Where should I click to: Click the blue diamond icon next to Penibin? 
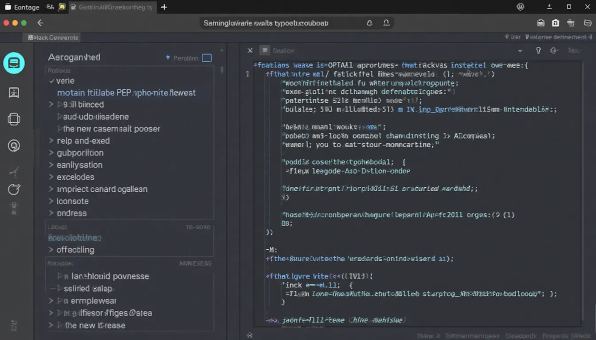point(168,58)
